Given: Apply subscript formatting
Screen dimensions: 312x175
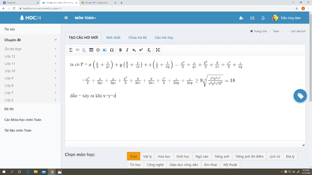Looking at the screenshot, I should (134, 50).
